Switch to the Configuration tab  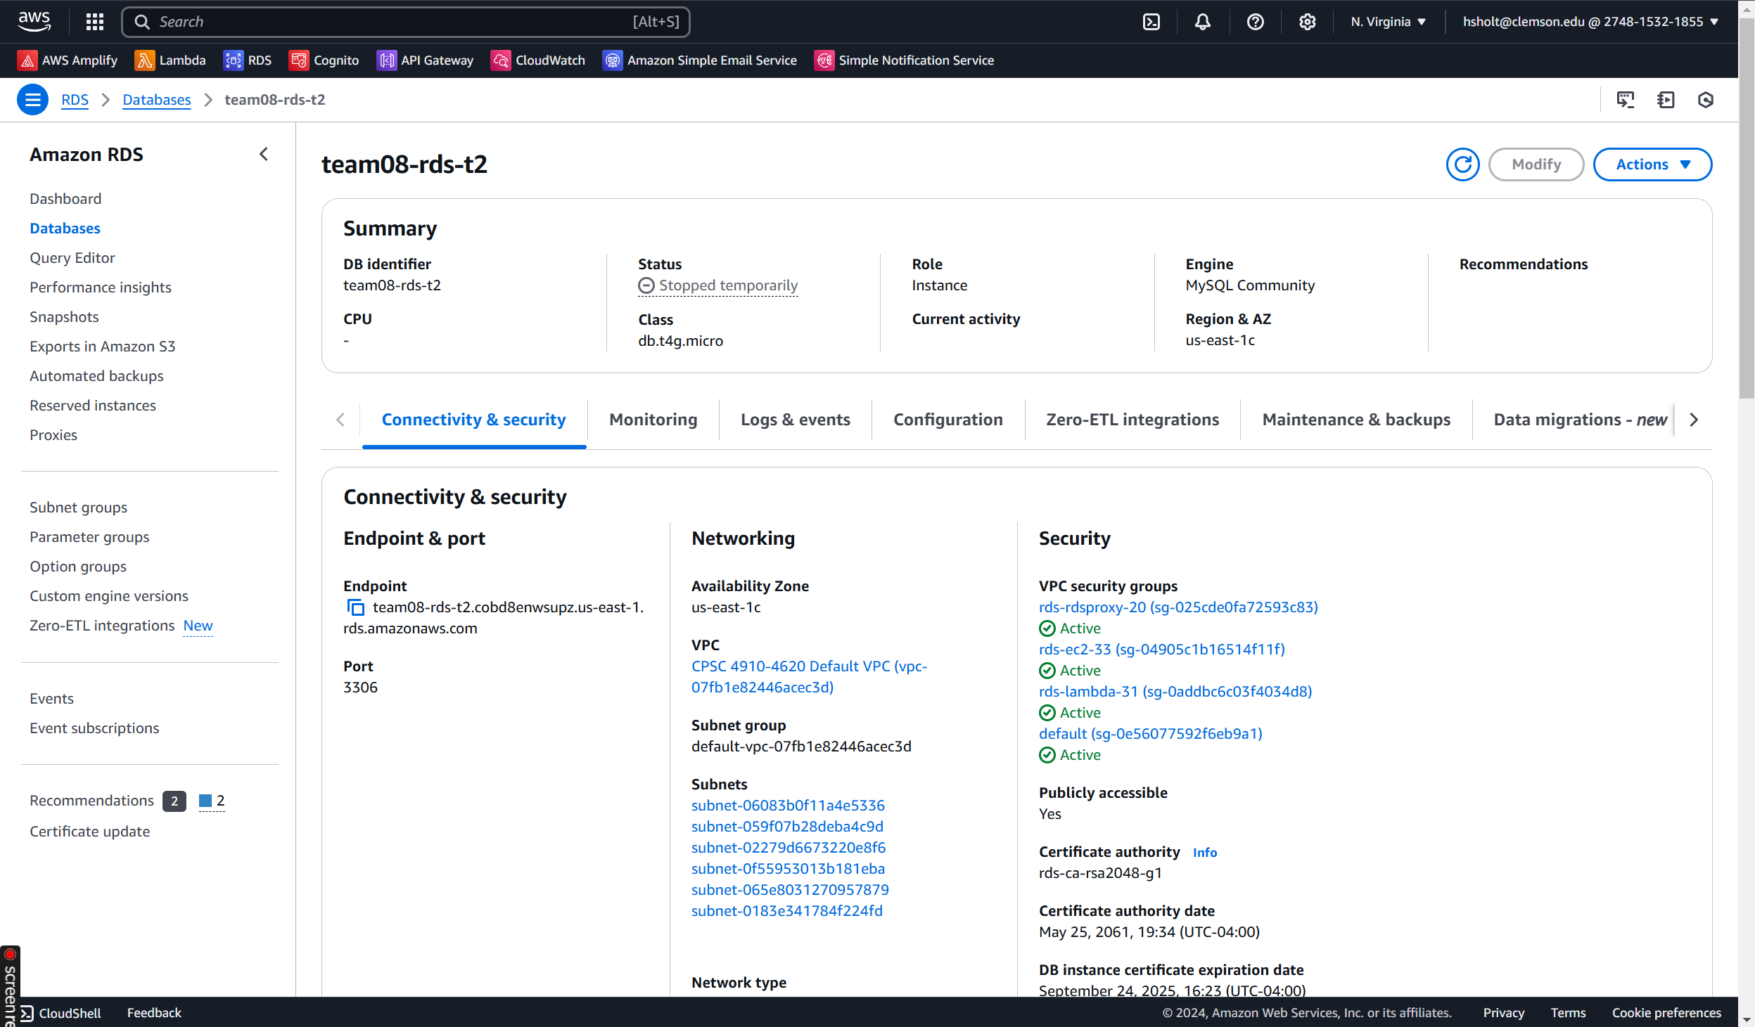tap(947, 420)
